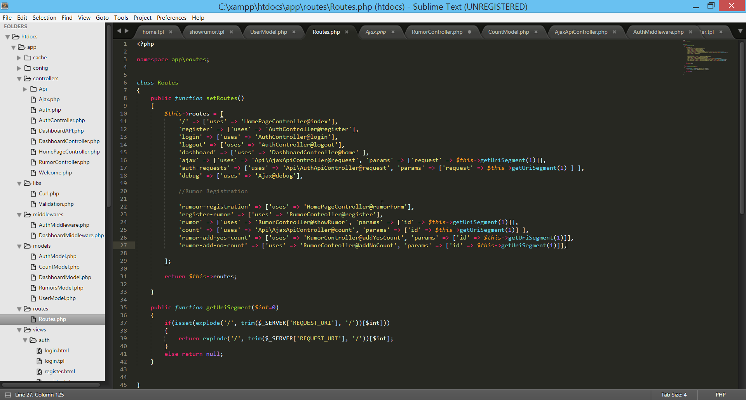Switch to the UserModel.php tab

tap(268, 32)
